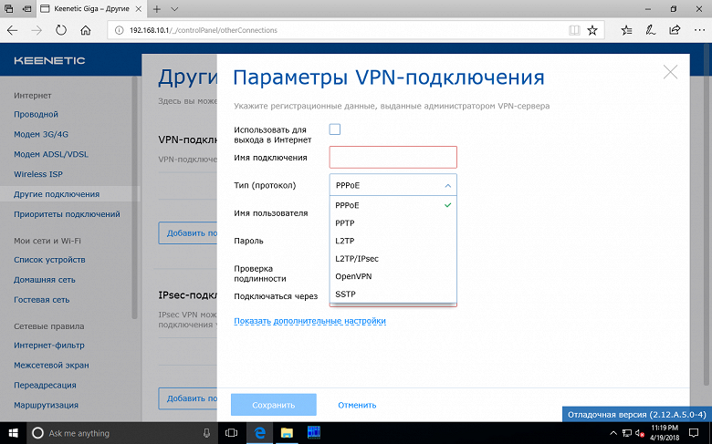Click the Сохранить button
Image resolution: width=712 pixels, height=444 pixels.
coord(273,405)
